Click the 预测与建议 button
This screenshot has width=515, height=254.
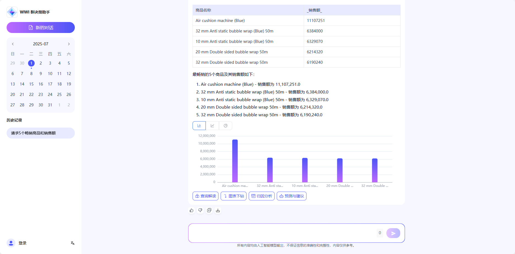[x=292, y=196]
